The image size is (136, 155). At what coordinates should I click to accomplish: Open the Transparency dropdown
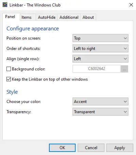coord(100,112)
